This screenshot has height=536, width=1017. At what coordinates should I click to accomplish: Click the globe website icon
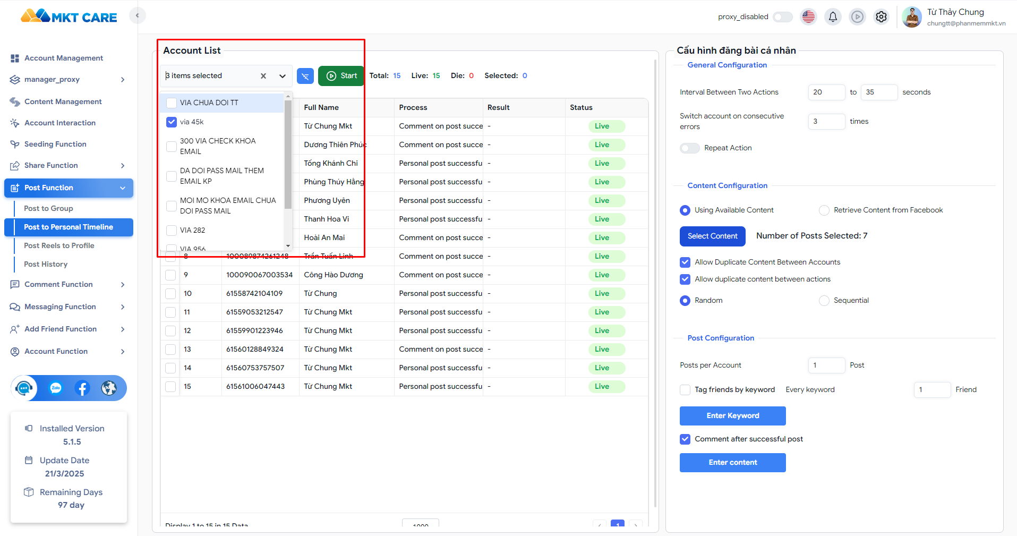coord(109,388)
